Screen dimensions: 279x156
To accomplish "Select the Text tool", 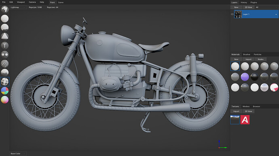I will [x=4, y=45].
